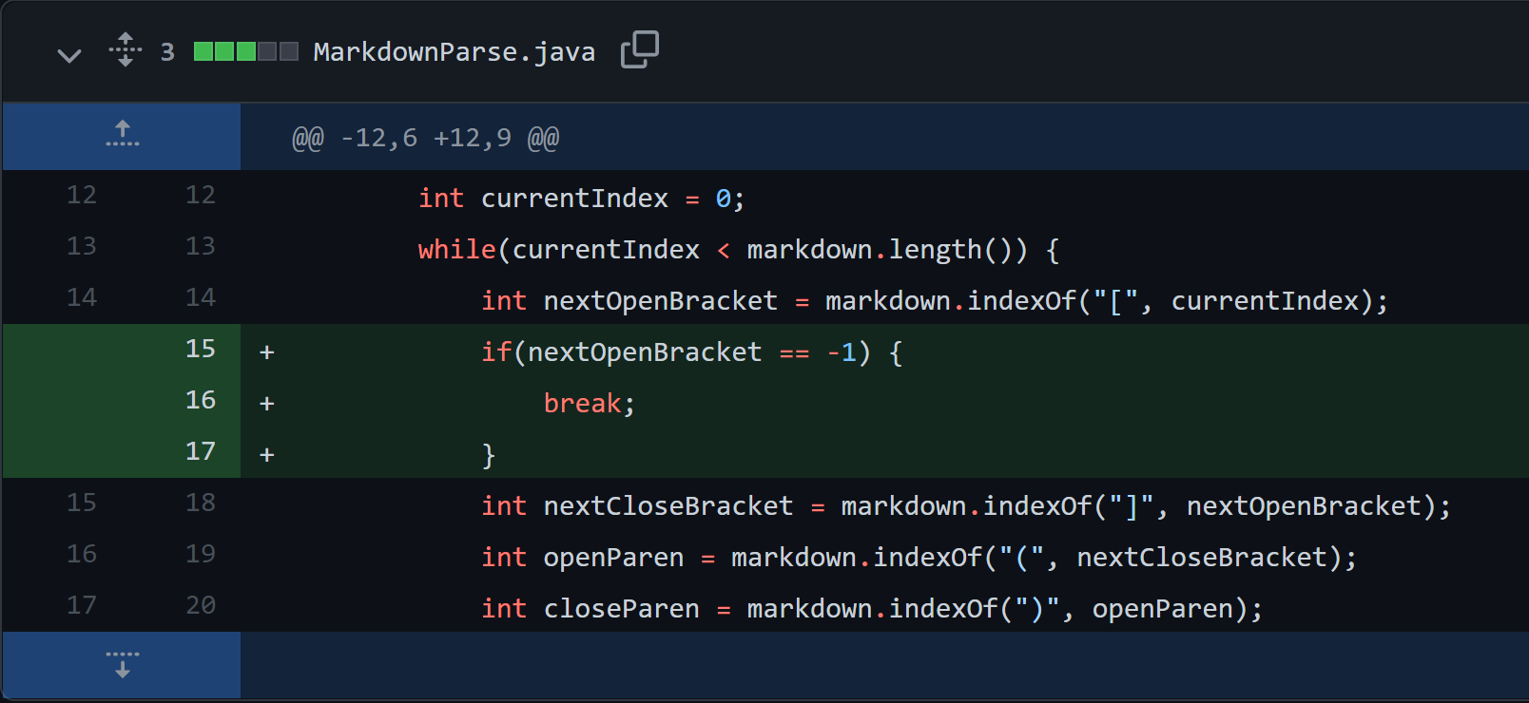The width and height of the screenshot is (1529, 703).
Task: Expand hidden lines above the hunk
Action: (x=122, y=136)
